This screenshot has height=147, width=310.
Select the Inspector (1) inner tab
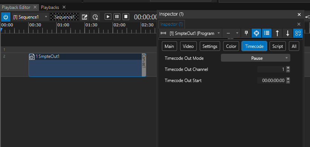[172, 24]
